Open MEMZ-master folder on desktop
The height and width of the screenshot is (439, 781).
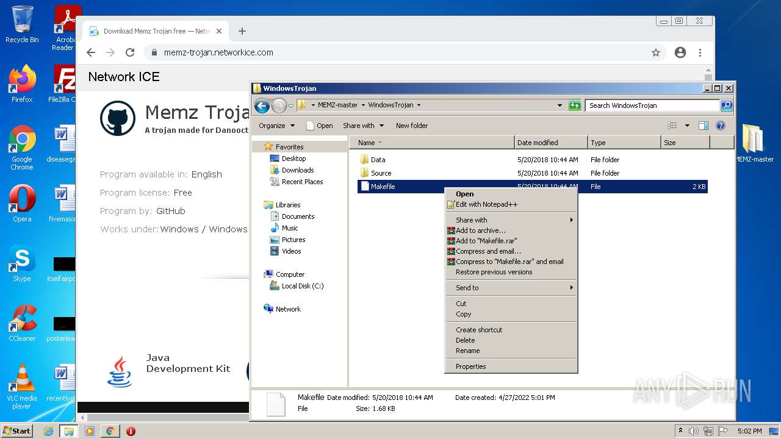[754, 143]
